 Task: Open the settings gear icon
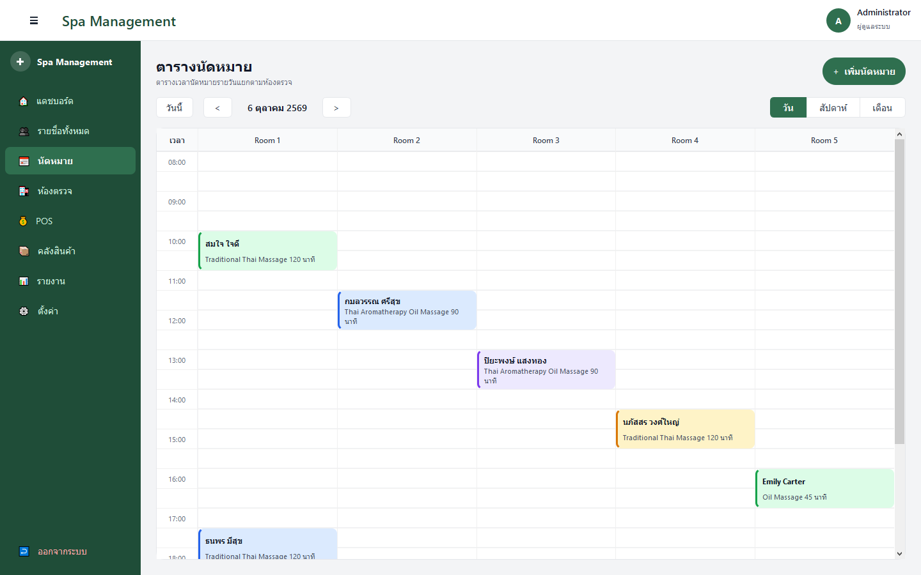(x=24, y=311)
